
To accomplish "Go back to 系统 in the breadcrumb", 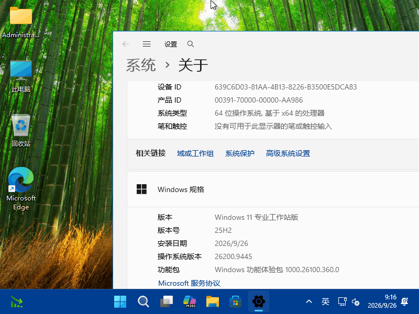I will point(141,65).
